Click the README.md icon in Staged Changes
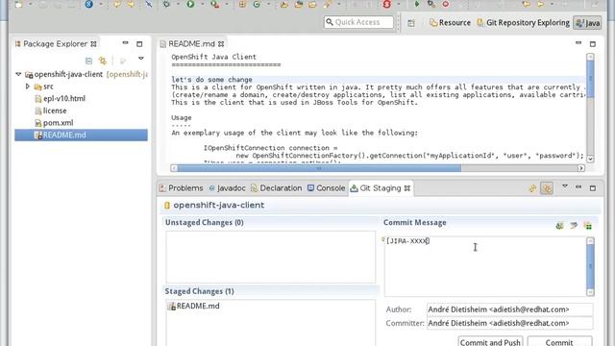Image resolution: width=615 pixels, height=346 pixels. tap(171, 306)
